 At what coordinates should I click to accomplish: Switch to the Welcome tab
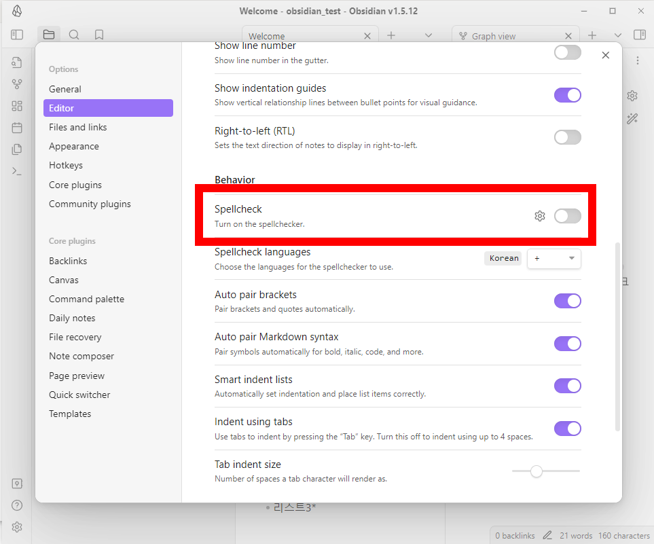310,36
